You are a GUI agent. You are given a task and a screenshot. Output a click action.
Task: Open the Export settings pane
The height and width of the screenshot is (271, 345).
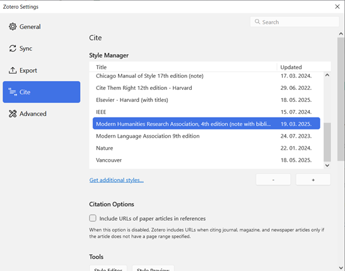[x=42, y=70]
